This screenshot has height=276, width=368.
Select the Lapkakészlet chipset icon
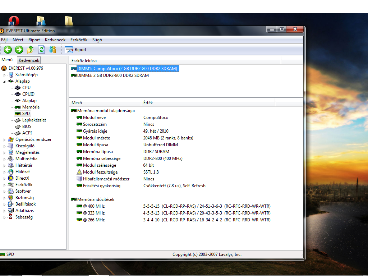point(18,120)
